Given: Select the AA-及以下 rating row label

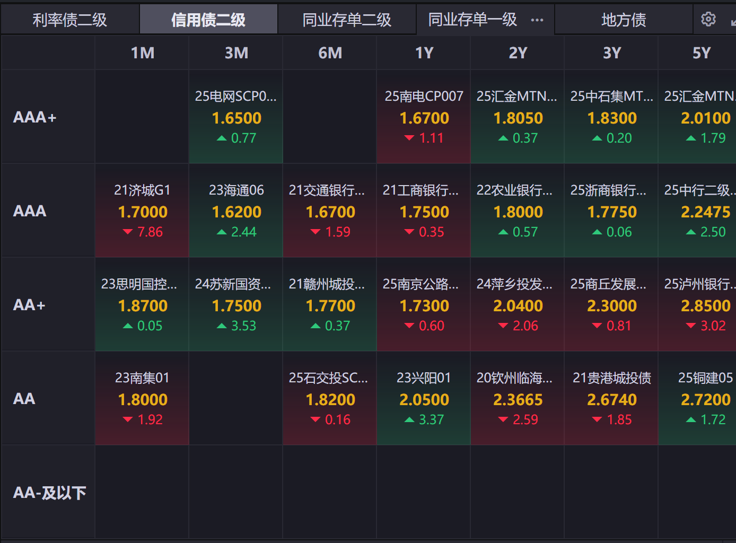Looking at the screenshot, I should (49, 493).
